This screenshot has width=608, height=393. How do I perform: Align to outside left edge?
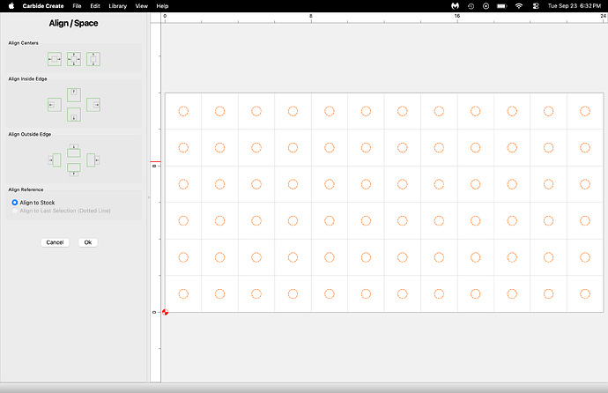tap(55, 160)
